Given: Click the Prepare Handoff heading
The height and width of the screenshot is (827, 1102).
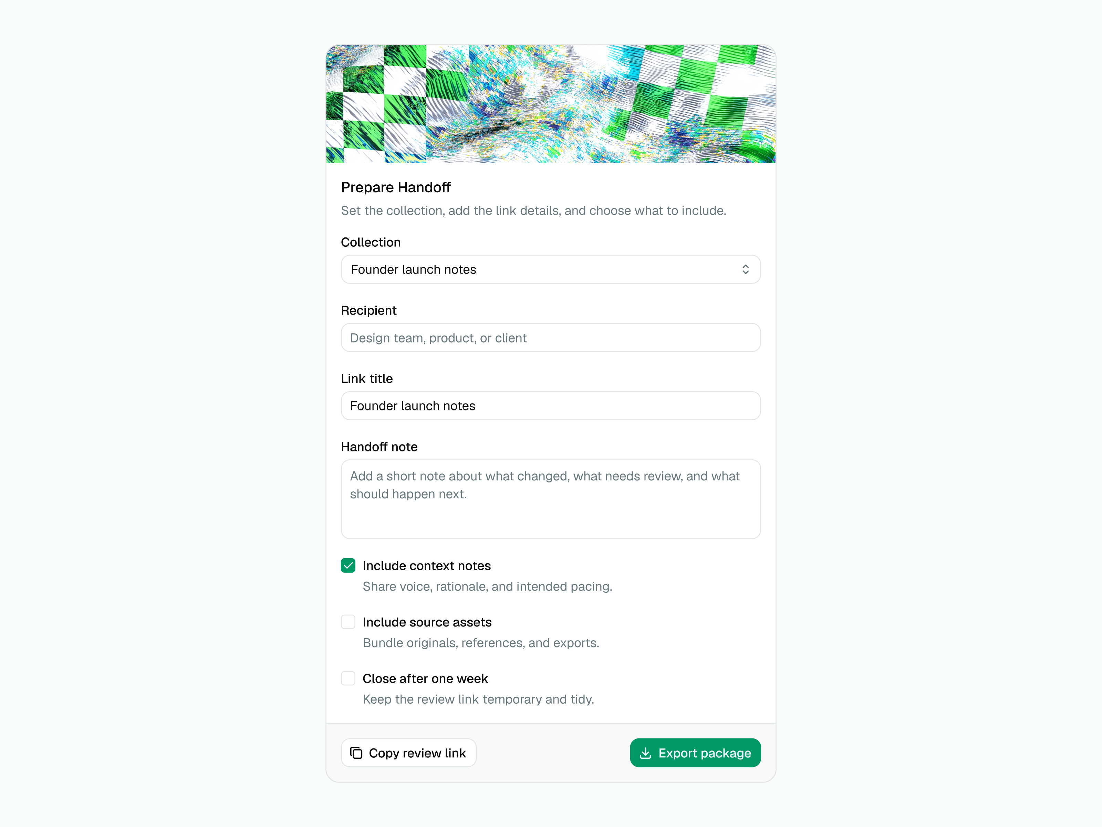Looking at the screenshot, I should 396,187.
